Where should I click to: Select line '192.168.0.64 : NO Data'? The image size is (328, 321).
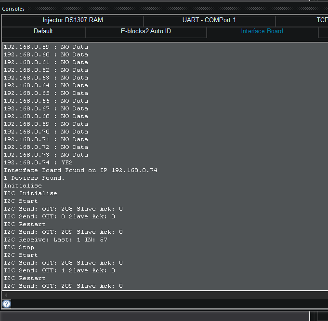click(46, 85)
